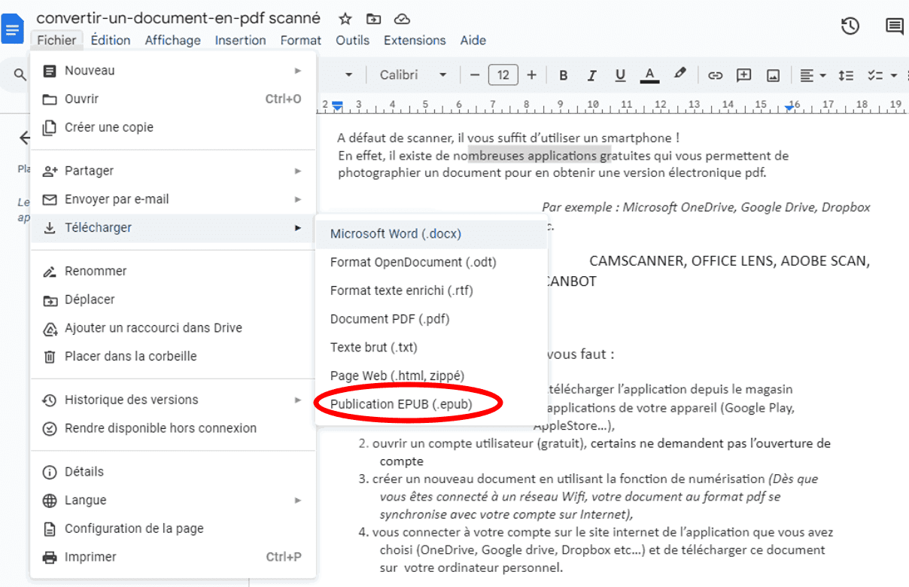Image resolution: width=909 pixels, height=587 pixels.
Task: Download as Publication EPUB (.epub)
Action: (431, 404)
